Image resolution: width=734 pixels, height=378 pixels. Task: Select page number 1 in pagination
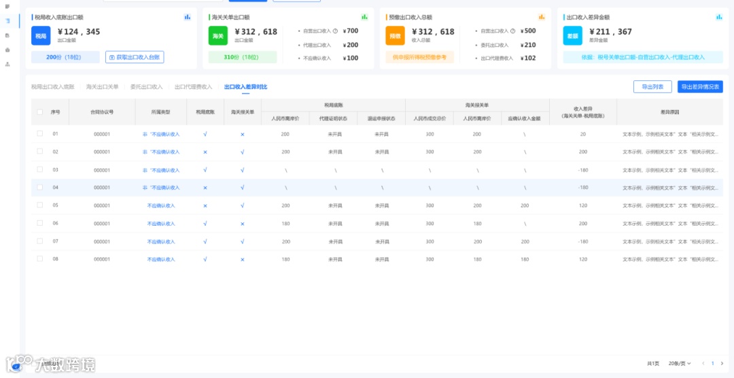(712, 363)
